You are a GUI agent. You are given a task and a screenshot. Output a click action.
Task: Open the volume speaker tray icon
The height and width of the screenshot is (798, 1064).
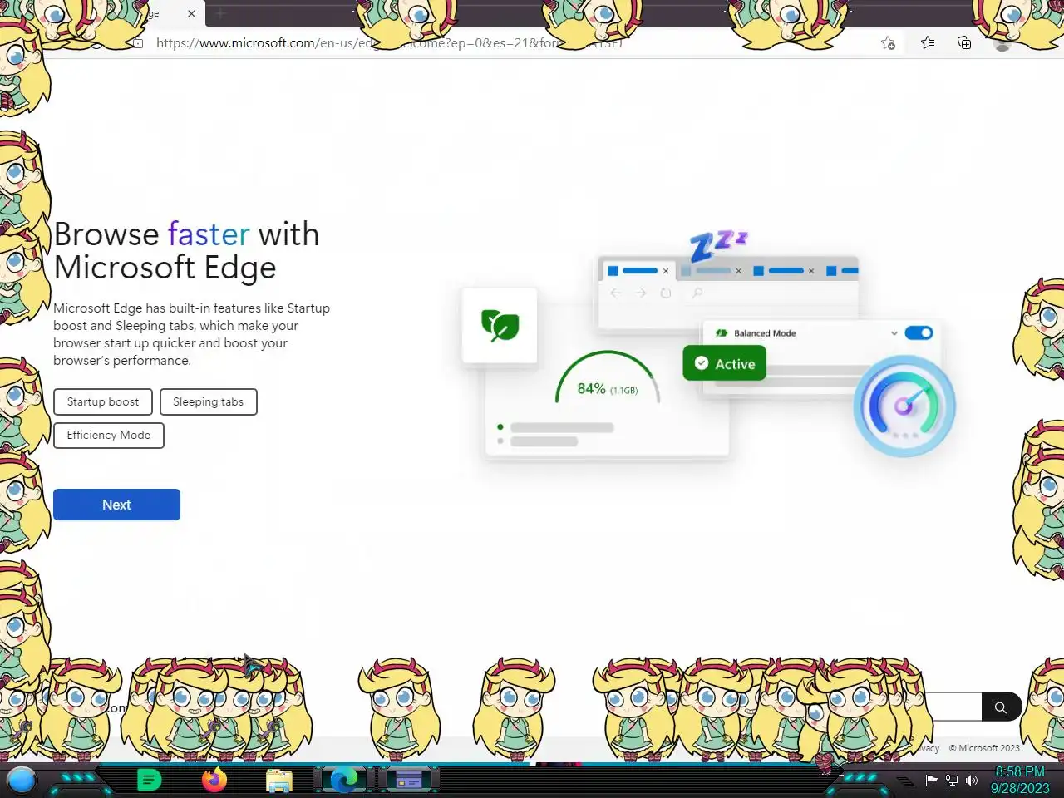tap(972, 781)
